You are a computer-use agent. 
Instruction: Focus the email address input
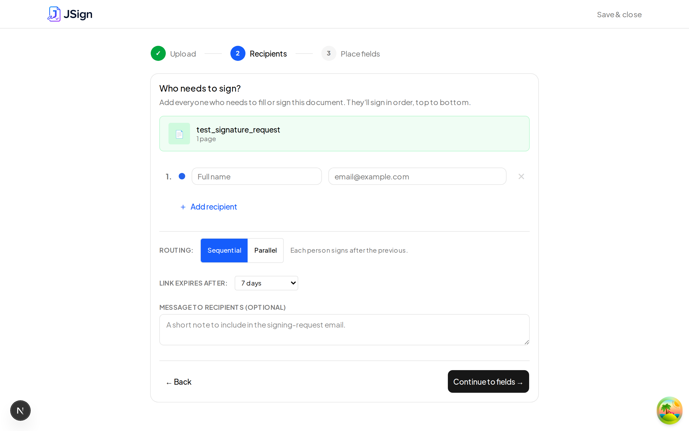(x=417, y=176)
